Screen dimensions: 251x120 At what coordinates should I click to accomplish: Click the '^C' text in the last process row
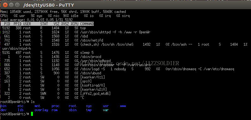point(82,98)
